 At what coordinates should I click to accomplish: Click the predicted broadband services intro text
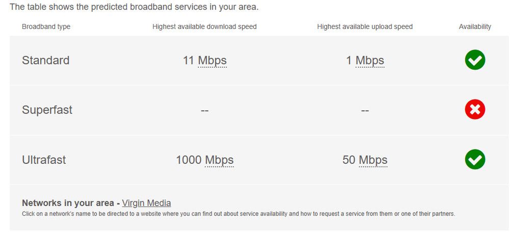pos(134,7)
